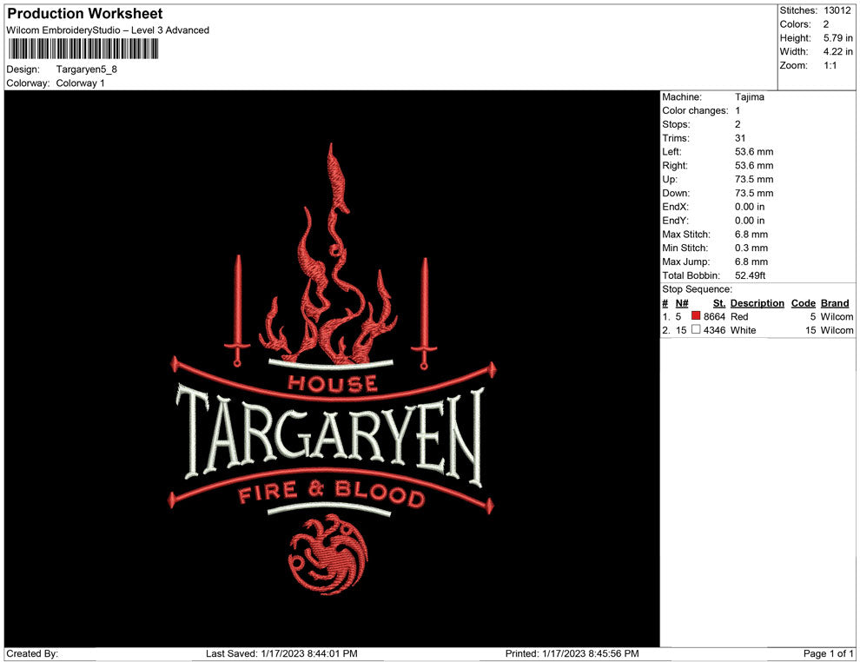Click the Min Stitch value '0.3 mm'
Image resolution: width=860 pixels, height=662 pixels.
[x=751, y=248]
